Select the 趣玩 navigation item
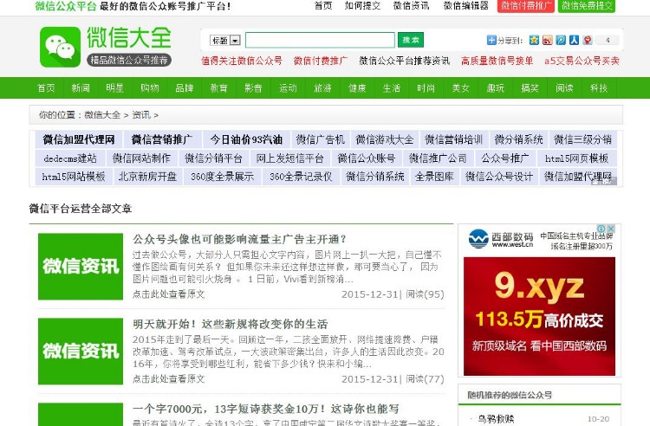The image size is (650, 426). point(495,87)
